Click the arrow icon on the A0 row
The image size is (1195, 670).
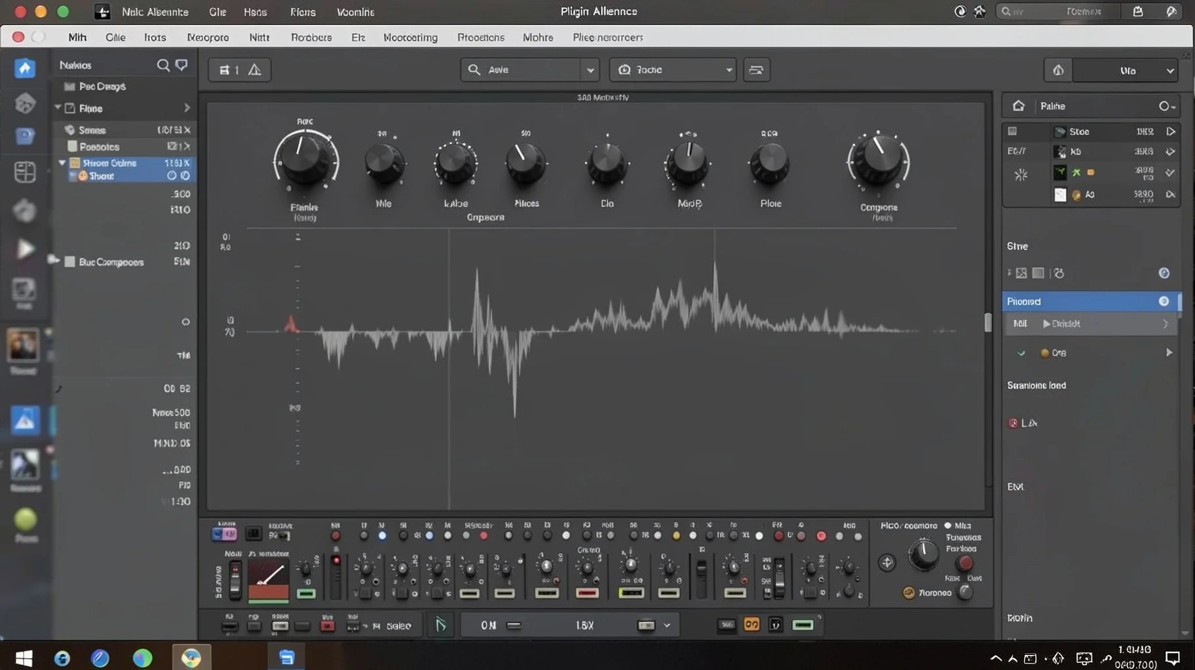pos(1170,194)
